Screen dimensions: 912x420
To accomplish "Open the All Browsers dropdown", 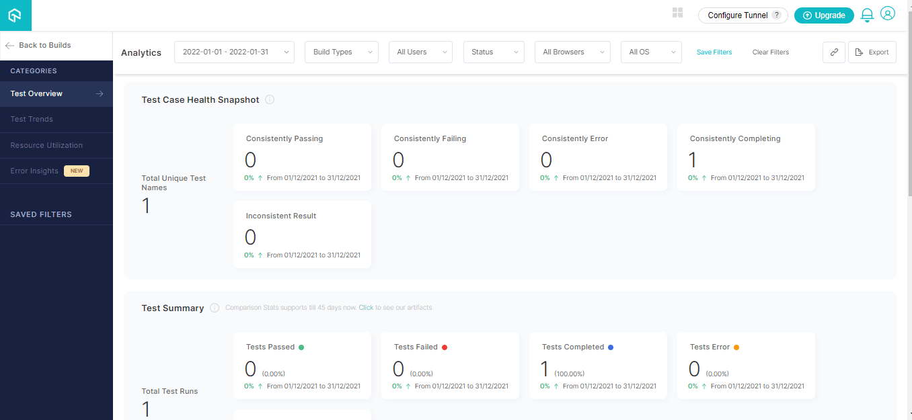I will 572,52.
